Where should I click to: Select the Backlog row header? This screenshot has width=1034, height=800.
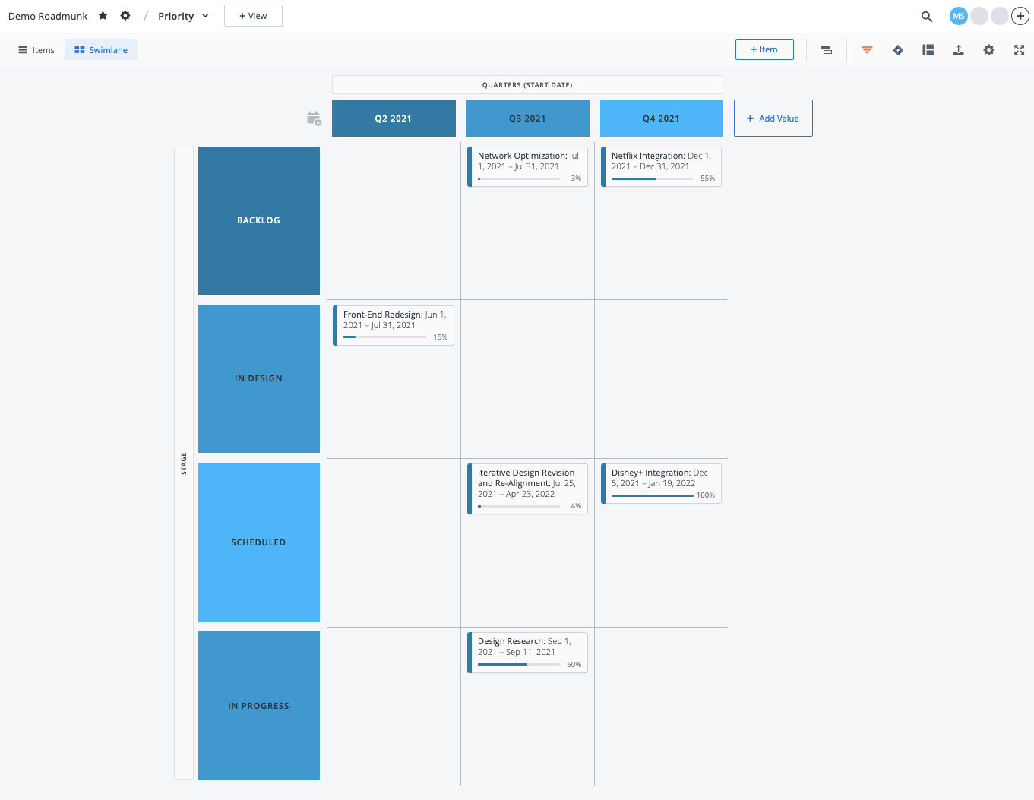click(x=259, y=220)
